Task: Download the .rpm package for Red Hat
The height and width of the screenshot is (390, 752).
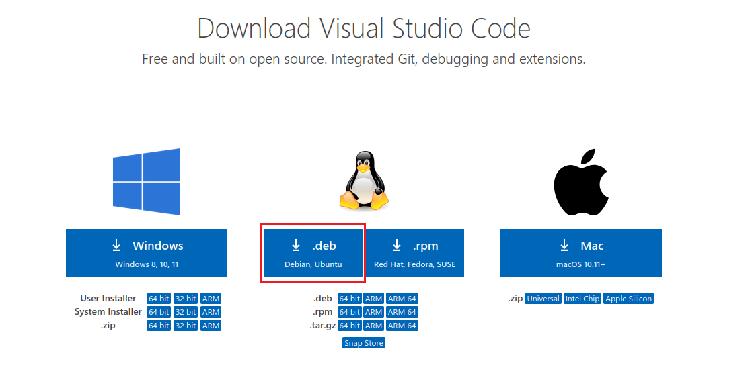Action: [414, 252]
